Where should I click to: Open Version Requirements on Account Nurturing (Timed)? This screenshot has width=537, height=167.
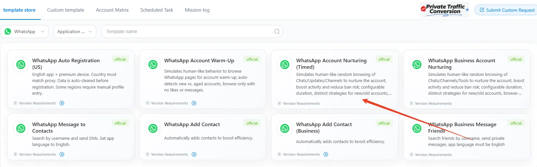click(301, 103)
